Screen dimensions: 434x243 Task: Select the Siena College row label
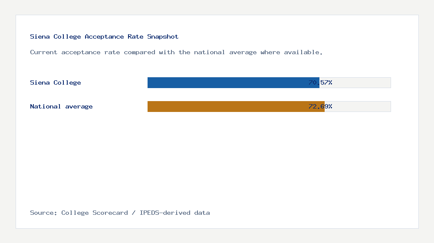[56, 82]
